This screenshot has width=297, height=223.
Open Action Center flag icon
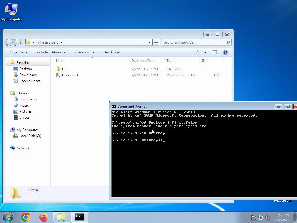pyautogui.click(x=254, y=217)
